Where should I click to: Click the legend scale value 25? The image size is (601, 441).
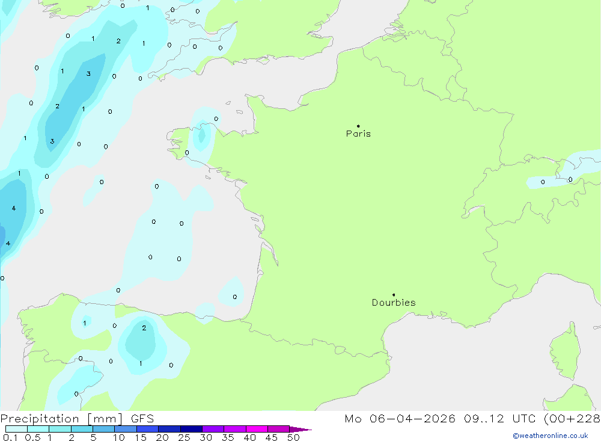point(185,437)
